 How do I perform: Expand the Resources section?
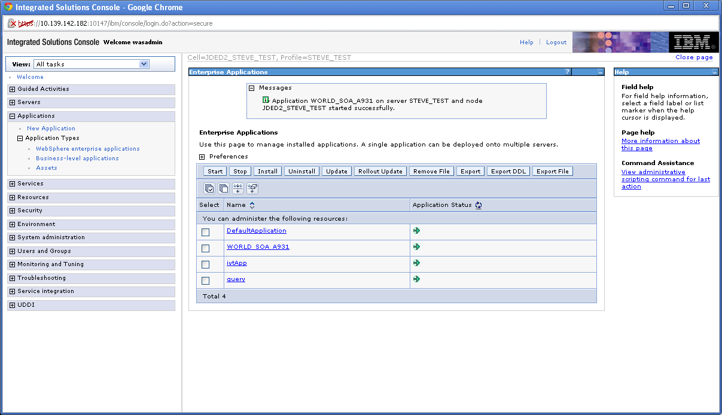(x=12, y=197)
